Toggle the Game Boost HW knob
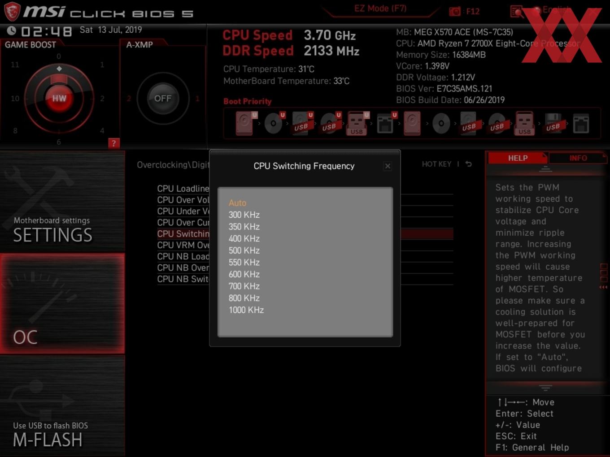 point(59,98)
